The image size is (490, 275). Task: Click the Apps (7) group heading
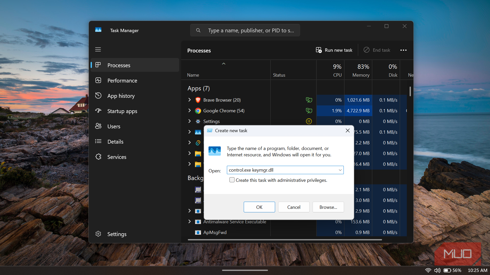199,88
